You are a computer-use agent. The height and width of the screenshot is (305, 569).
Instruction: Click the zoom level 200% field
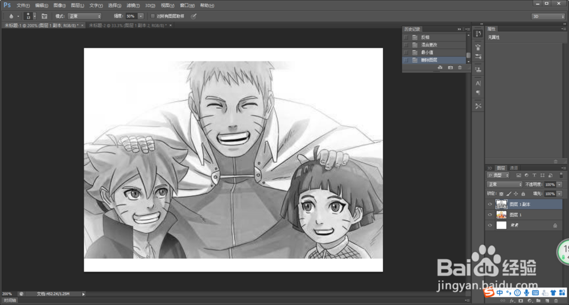[x=9, y=294]
